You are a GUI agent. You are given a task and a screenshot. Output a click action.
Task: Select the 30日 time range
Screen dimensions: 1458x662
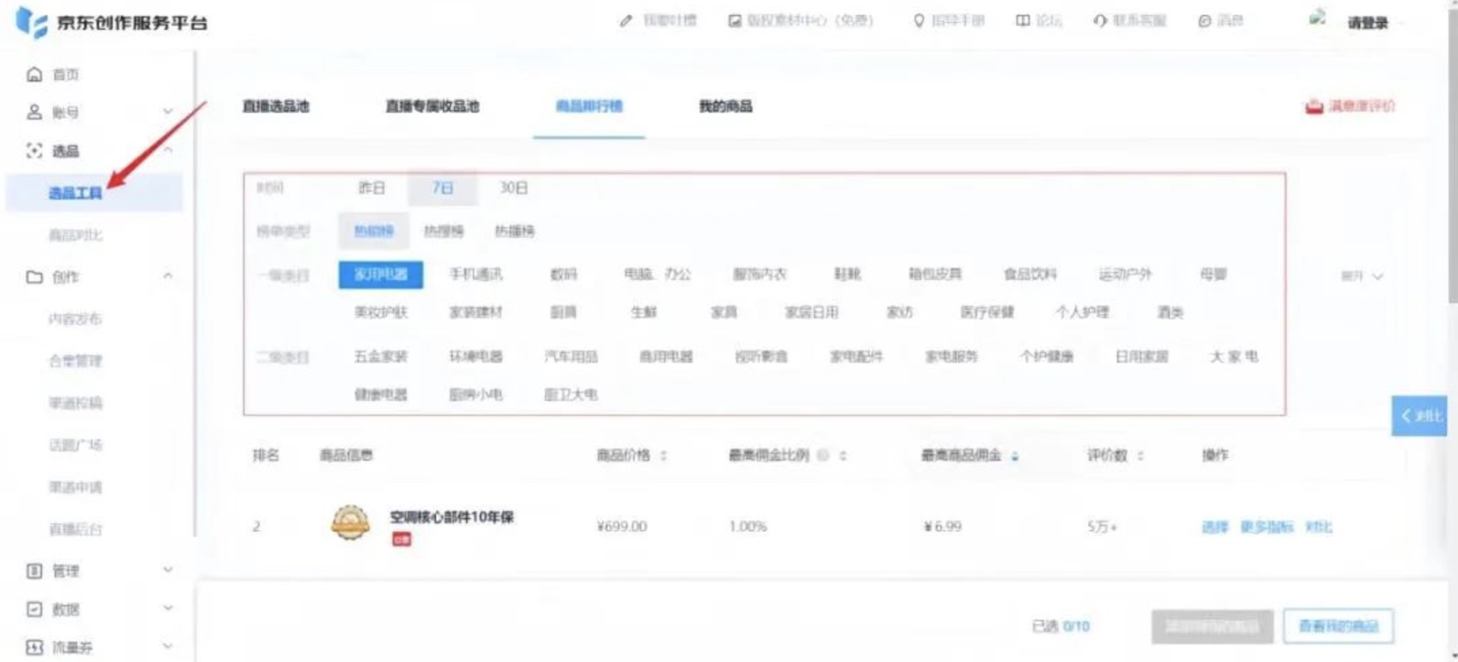(x=512, y=188)
